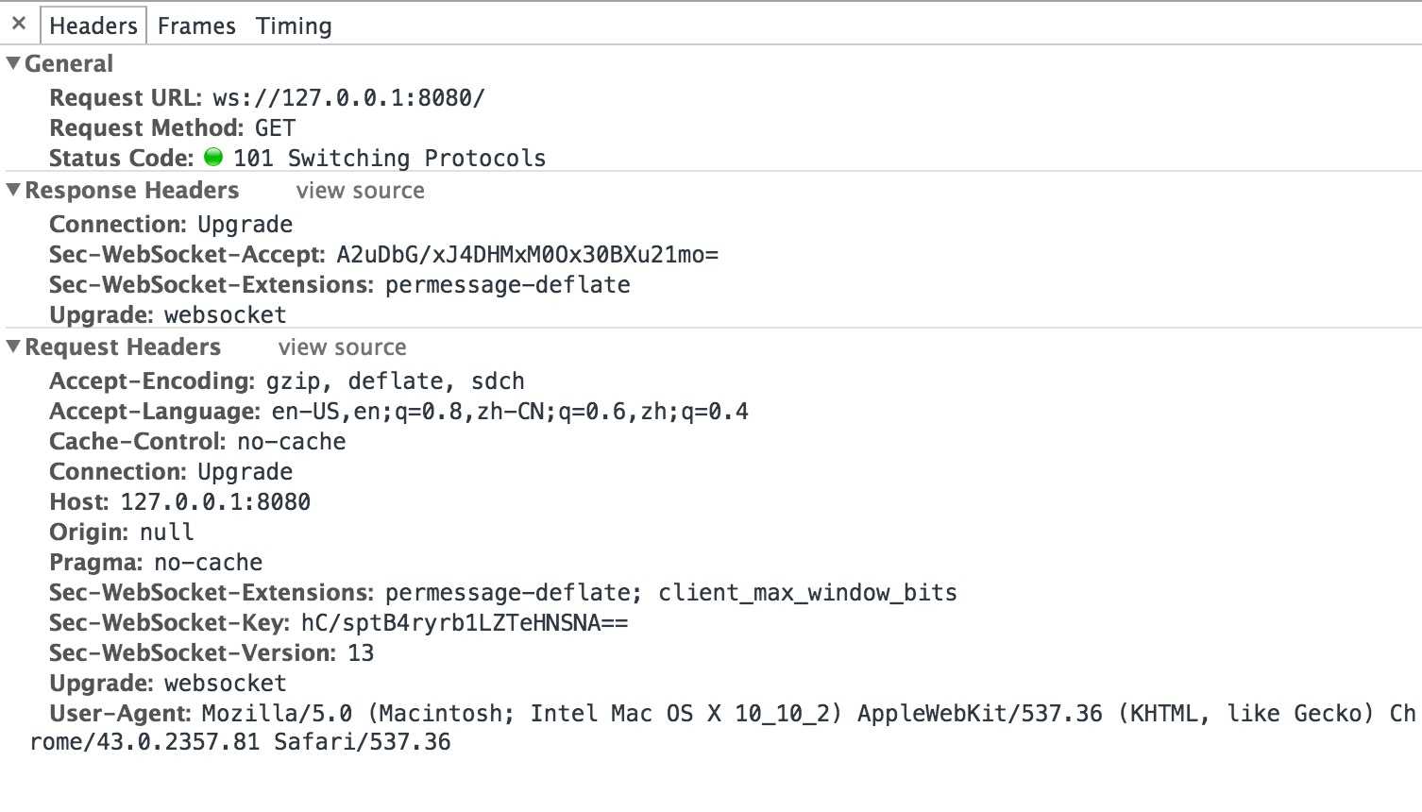Close the request details panel
Screen dimensions: 1422x812
tap(19, 24)
